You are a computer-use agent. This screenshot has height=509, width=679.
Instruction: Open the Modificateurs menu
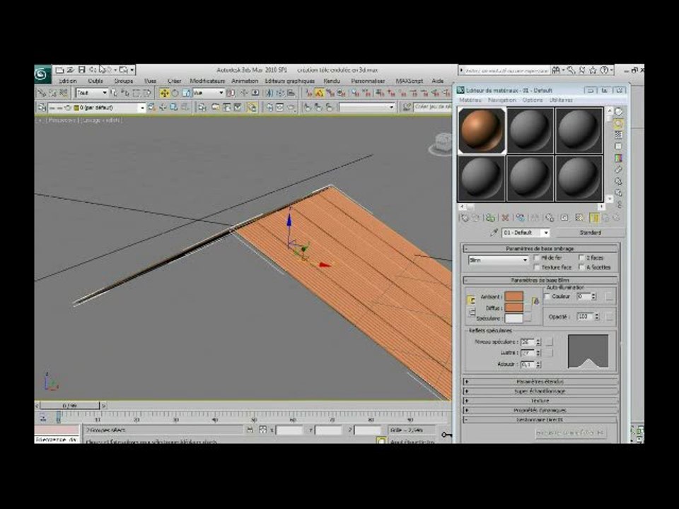point(207,81)
